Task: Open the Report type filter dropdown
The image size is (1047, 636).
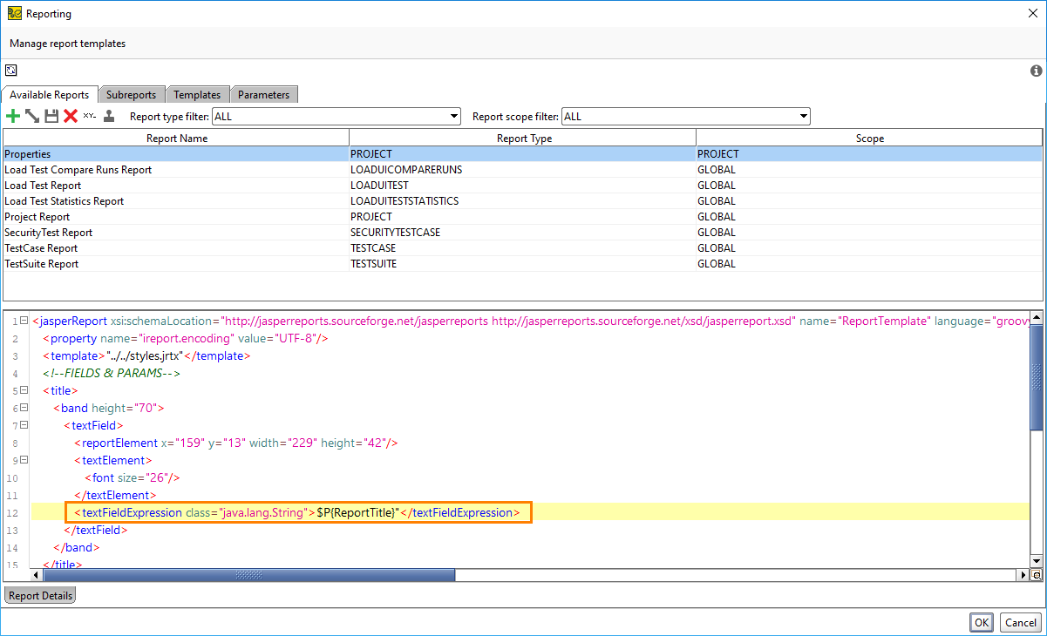Action: [453, 116]
